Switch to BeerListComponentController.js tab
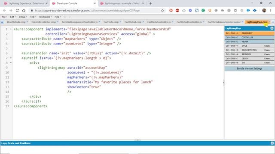 pyautogui.click(x=79, y=22)
